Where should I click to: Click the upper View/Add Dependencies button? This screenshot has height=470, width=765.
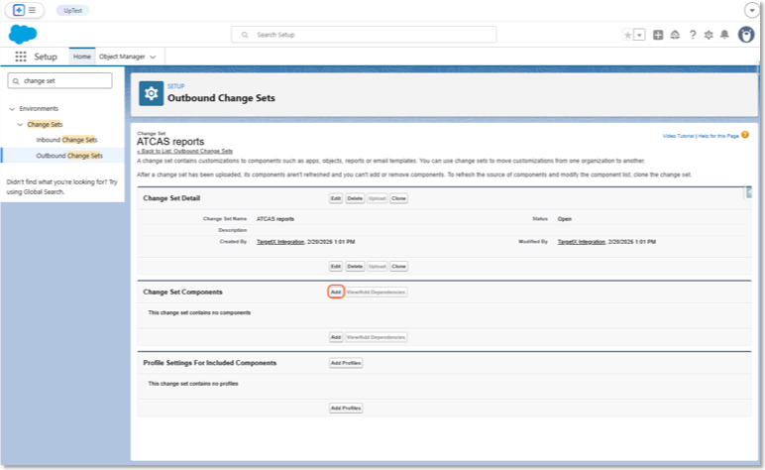click(377, 293)
